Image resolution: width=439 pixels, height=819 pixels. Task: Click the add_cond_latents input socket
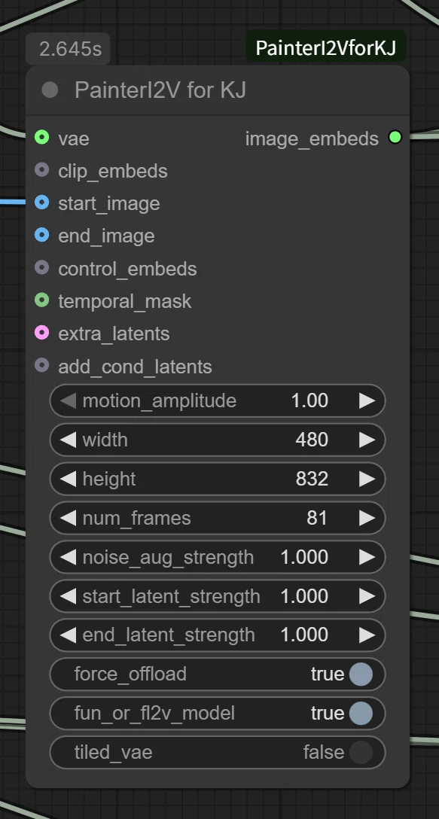[x=42, y=366]
